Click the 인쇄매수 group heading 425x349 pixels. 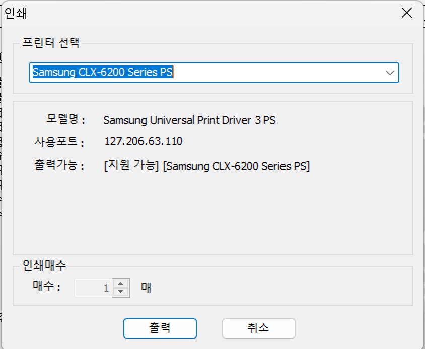44,266
